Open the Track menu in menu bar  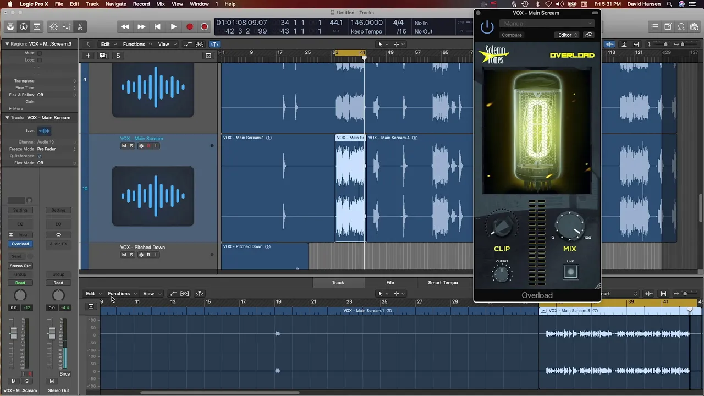pos(92,4)
